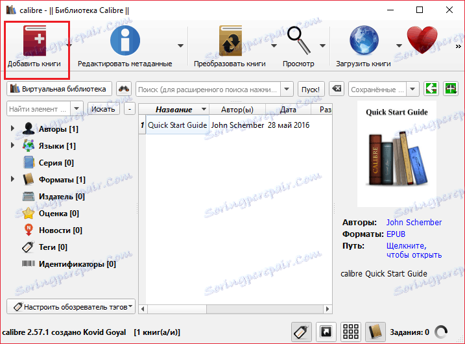Select the Новости [0] category

[60, 230]
